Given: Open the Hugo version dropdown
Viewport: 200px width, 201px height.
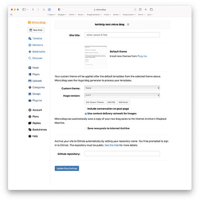Looking at the screenshot, I should (x=122, y=95).
